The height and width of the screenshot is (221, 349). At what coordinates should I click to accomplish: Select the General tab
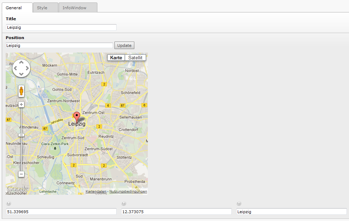(14, 8)
